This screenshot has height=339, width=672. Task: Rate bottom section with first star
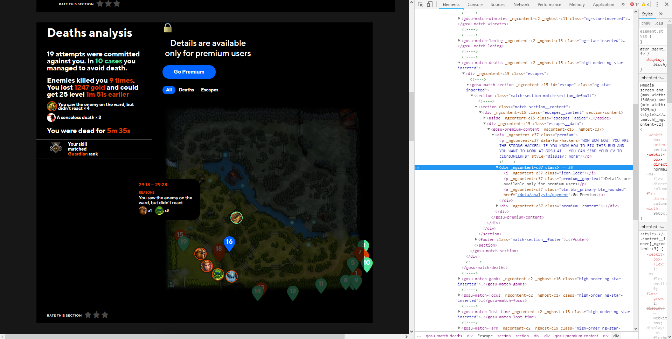88,315
